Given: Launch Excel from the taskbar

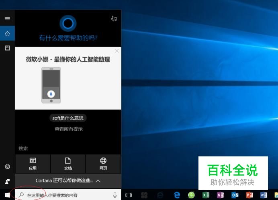Looking at the screenshot, I should tap(206, 195).
